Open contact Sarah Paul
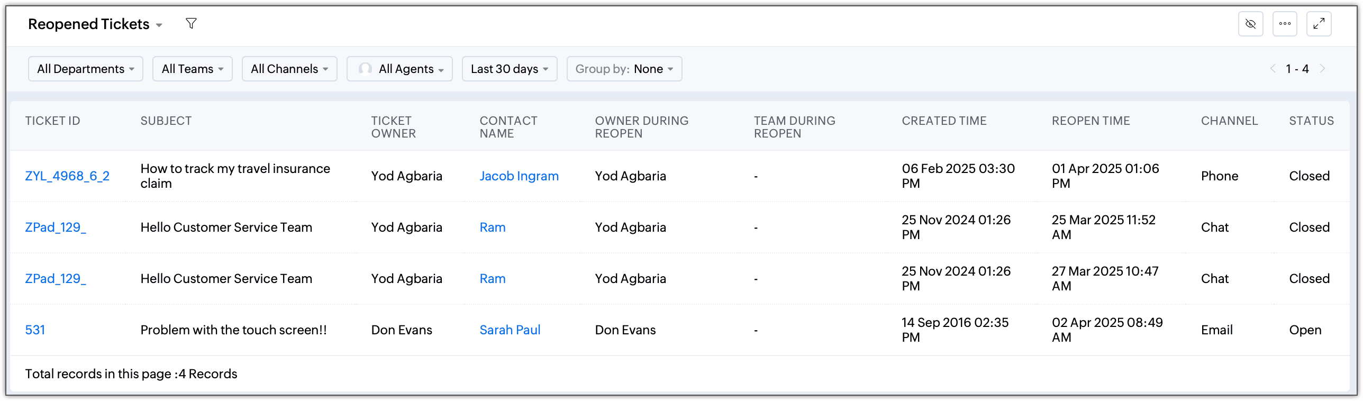Viewport: 1363px width, 401px height. pyautogui.click(x=510, y=330)
